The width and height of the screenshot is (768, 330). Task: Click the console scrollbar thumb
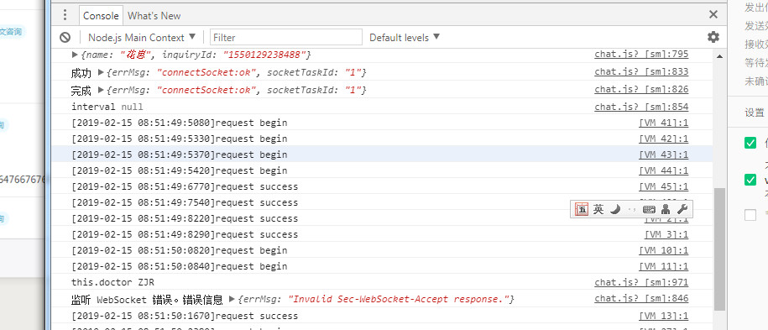pos(719,249)
